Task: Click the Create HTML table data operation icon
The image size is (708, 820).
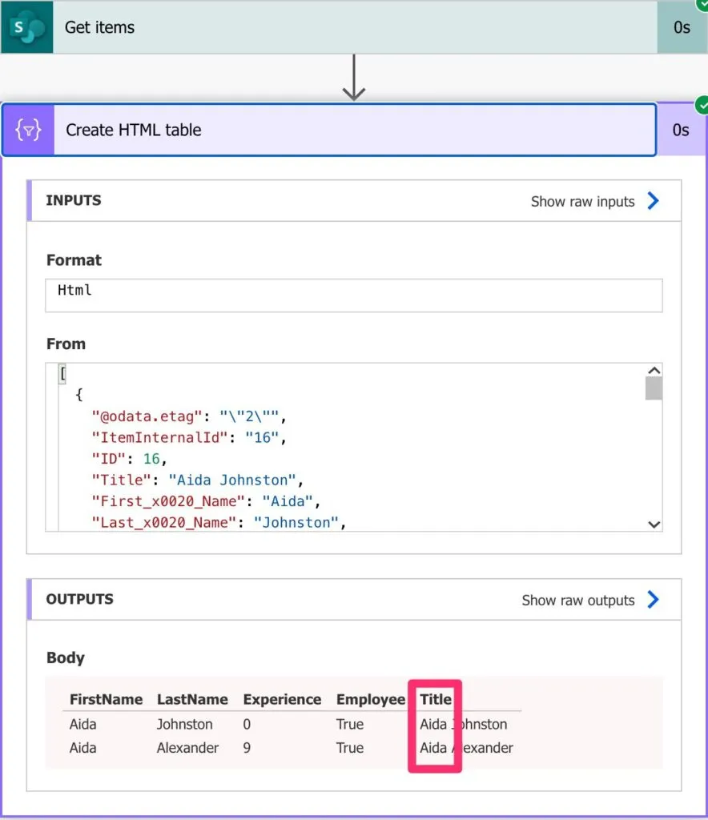Action: (29, 130)
